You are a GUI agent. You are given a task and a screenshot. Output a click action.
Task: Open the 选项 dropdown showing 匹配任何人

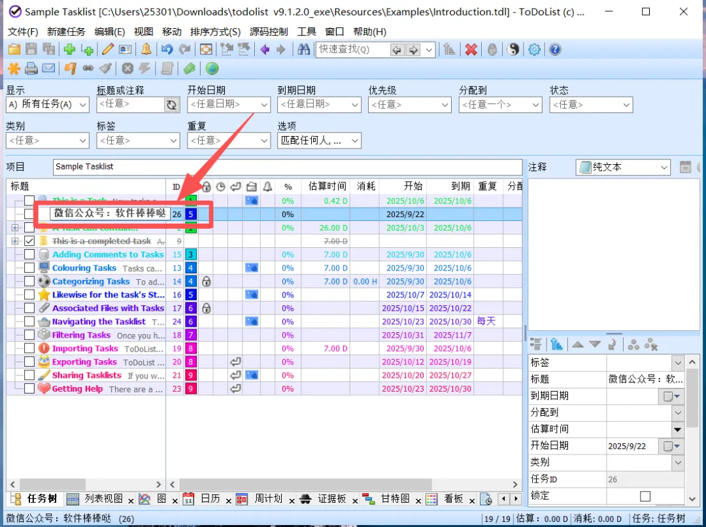coord(319,141)
